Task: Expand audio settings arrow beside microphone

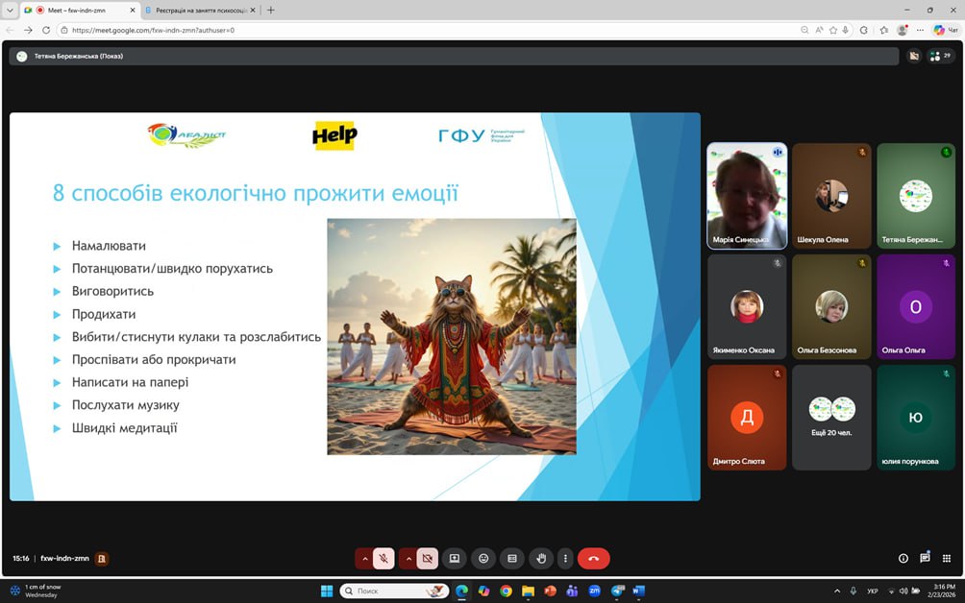Action: (365, 558)
